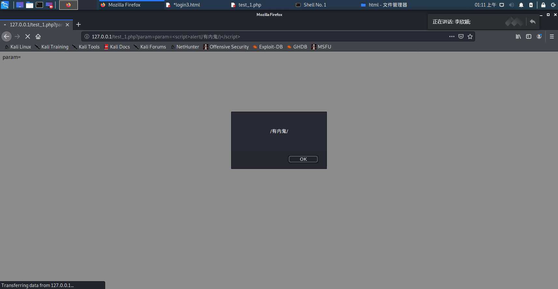Image resolution: width=558 pixels, height=289 pixels.
Task: Stop loading the page
Action: (28, 36)
